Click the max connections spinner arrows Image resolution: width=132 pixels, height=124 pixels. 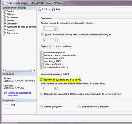point(56,29)
